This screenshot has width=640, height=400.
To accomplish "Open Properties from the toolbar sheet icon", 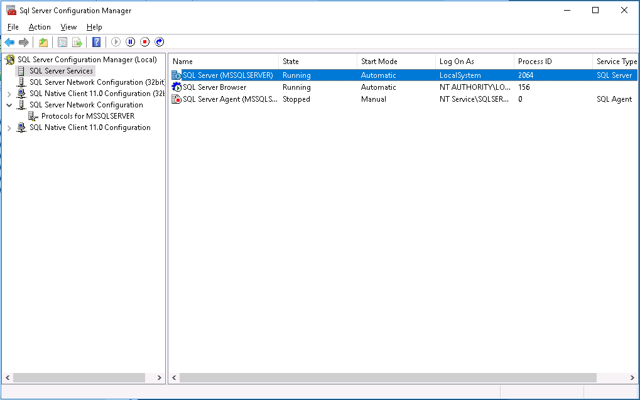I will [x=62, y=42].
